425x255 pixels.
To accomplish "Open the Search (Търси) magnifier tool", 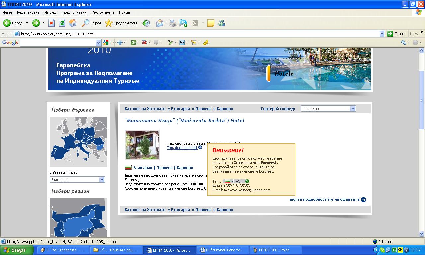I will point(91,23).
